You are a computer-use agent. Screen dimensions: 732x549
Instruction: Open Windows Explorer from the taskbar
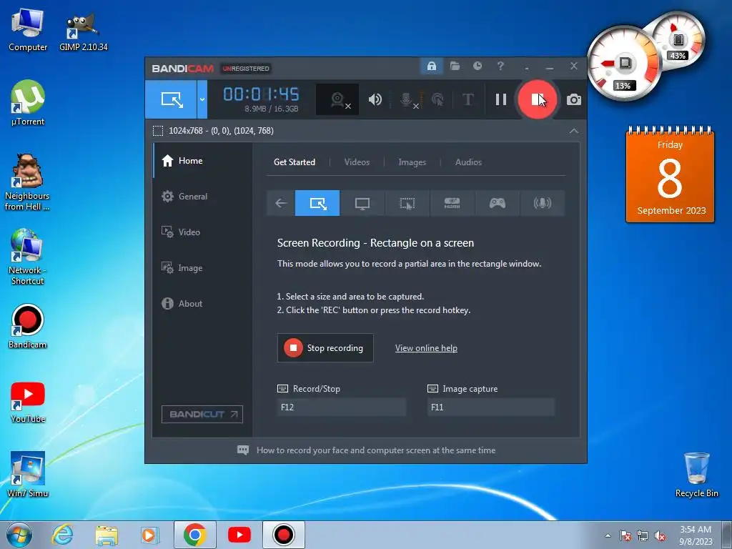coord(107,535)
